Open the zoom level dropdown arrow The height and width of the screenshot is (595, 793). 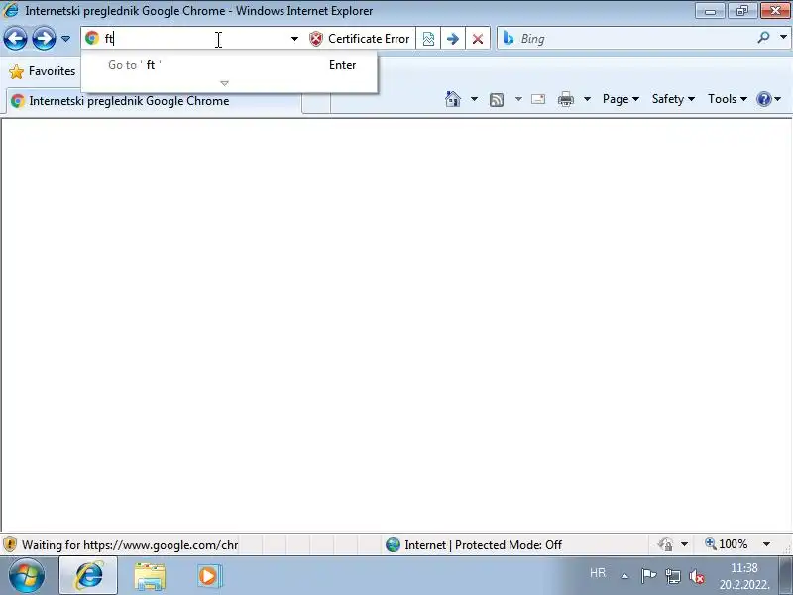pos(766,544)
